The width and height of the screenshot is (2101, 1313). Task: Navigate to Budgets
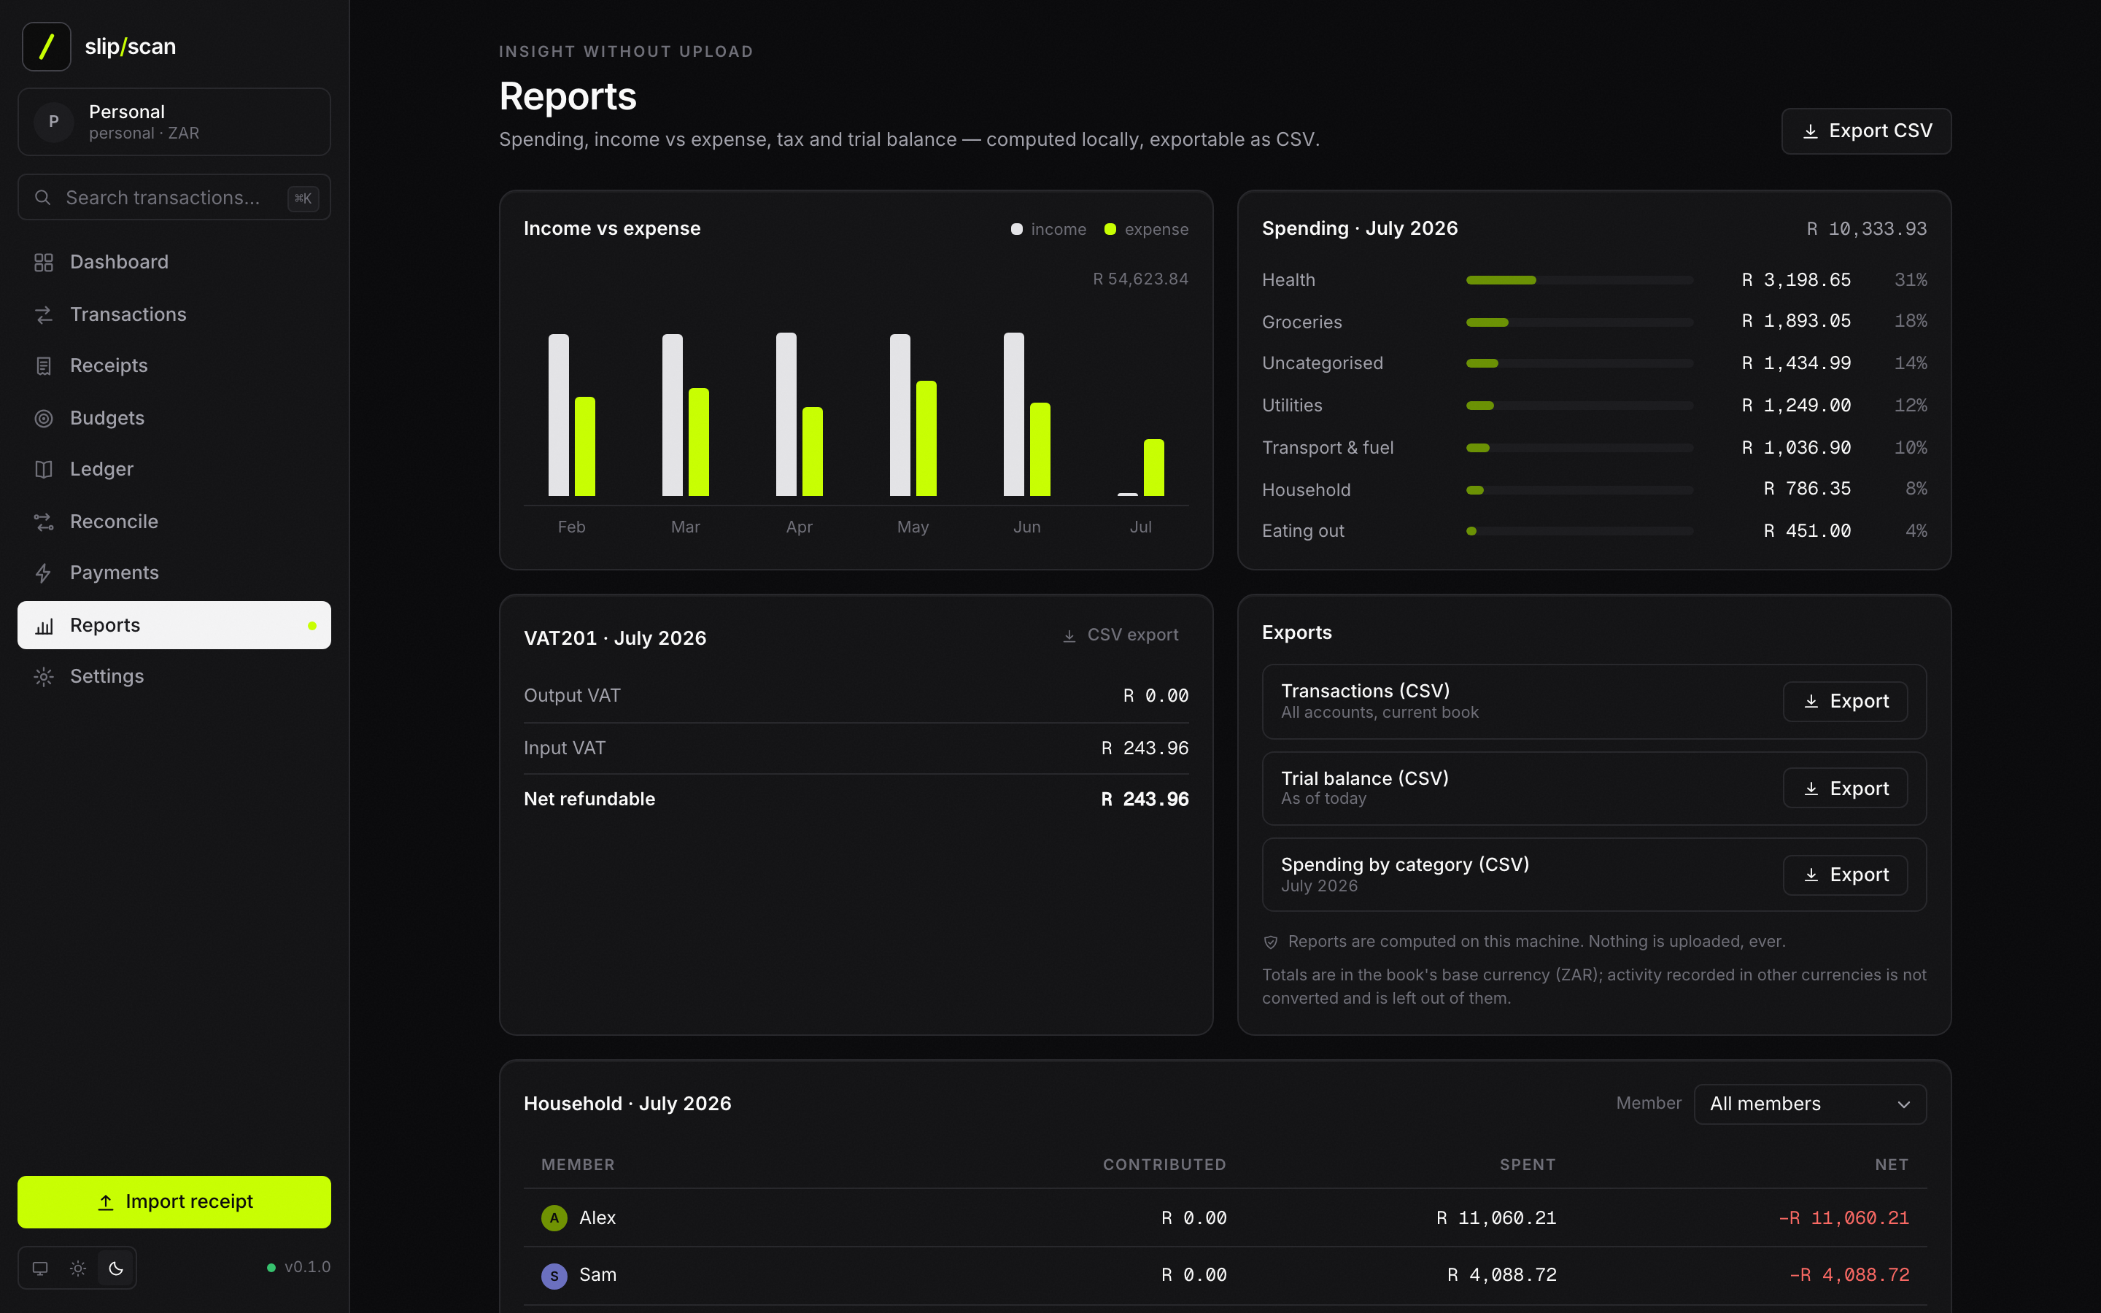coord(174,419)
